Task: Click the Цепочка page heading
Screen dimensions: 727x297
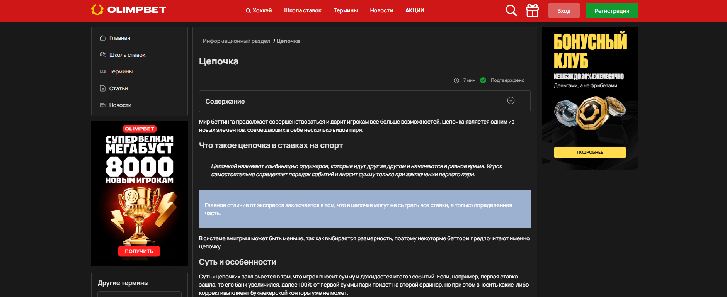Action: click(219, 61)
